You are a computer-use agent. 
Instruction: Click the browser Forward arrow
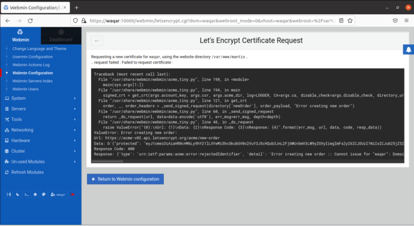point(19,21)
